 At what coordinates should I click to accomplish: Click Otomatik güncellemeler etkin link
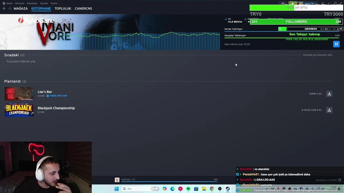[x=318, y=55]
